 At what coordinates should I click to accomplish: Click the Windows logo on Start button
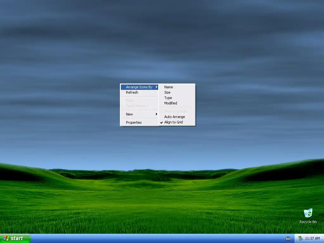[x=6, y=238]
